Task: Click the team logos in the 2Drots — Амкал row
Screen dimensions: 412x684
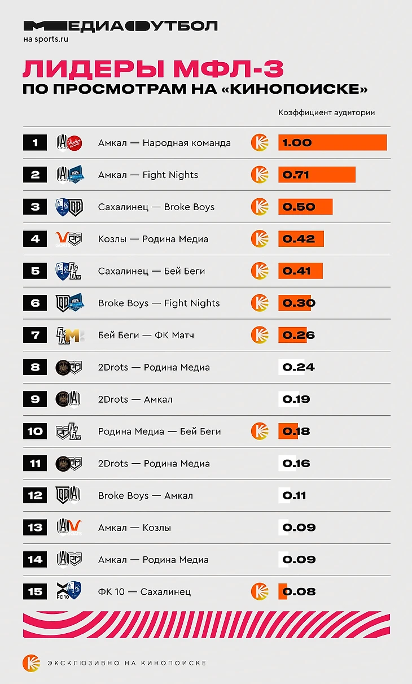Action: [69, 399]
